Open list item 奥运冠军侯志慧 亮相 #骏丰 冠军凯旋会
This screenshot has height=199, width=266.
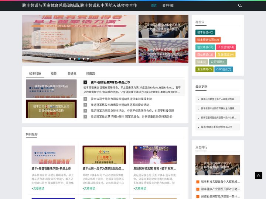(x=132, y=116)
